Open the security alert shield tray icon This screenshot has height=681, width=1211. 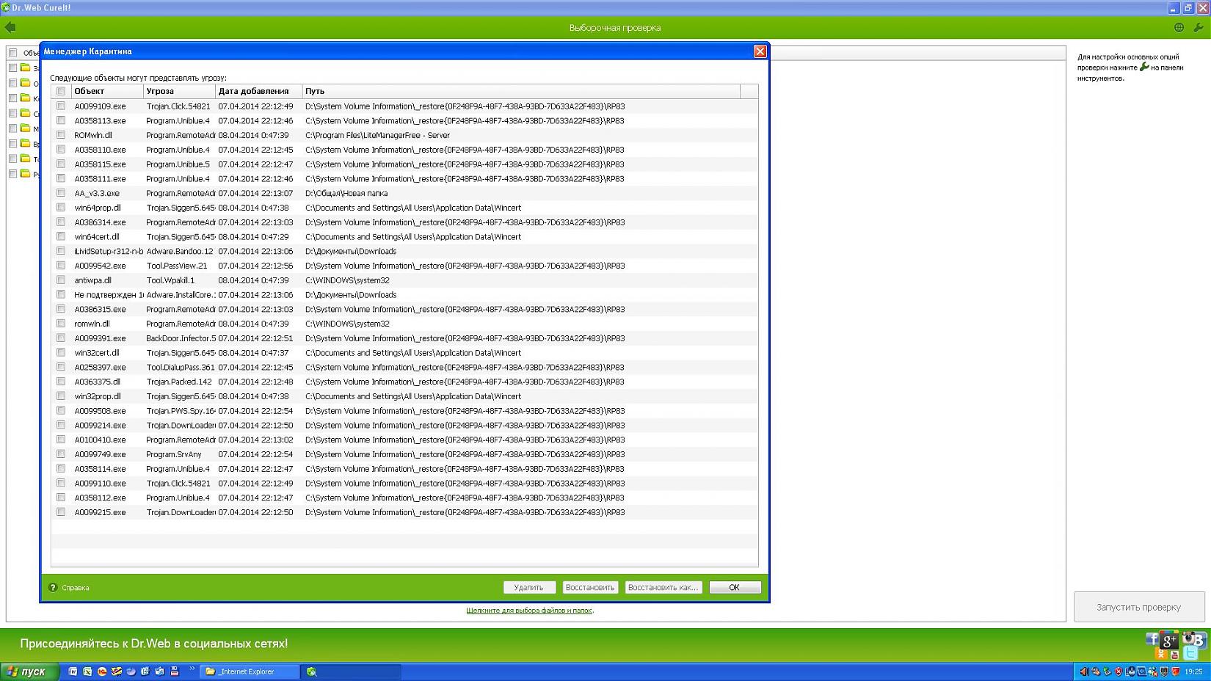tap(1119, 671)
